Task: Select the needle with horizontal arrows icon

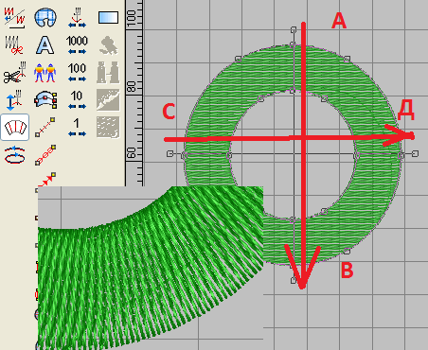Action: (77, 17)
